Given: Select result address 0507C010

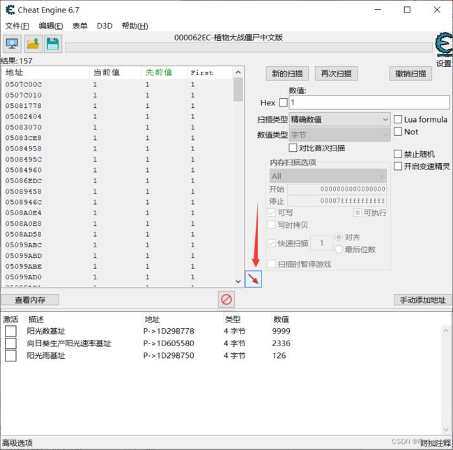Looking at the screenshot, I should pos(24,95).
